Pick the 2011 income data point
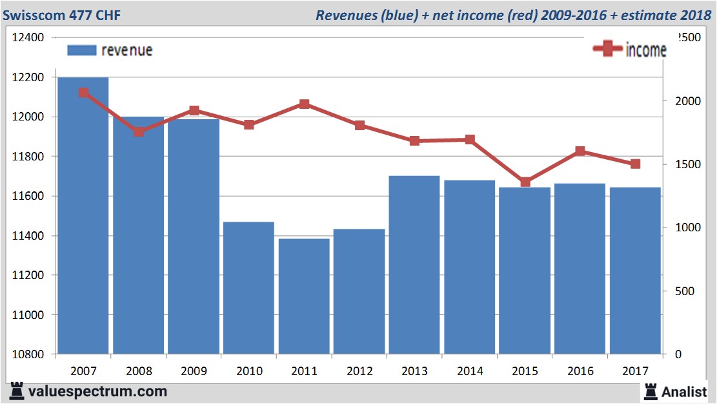717x404 pixels. (x=304, y=104)
